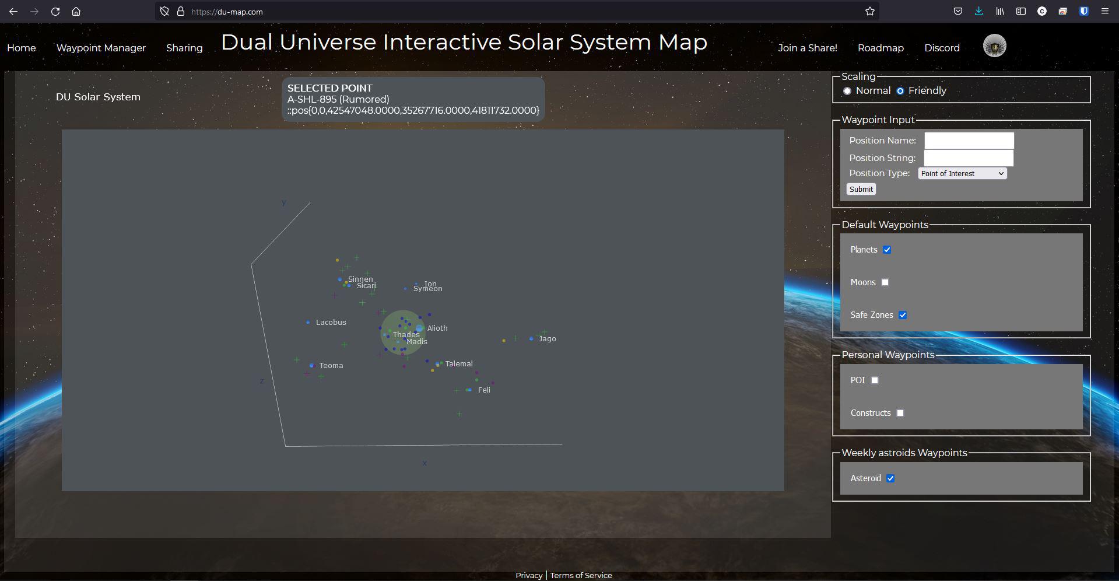
Task: Open the browser library
Action: coord(999,11)
